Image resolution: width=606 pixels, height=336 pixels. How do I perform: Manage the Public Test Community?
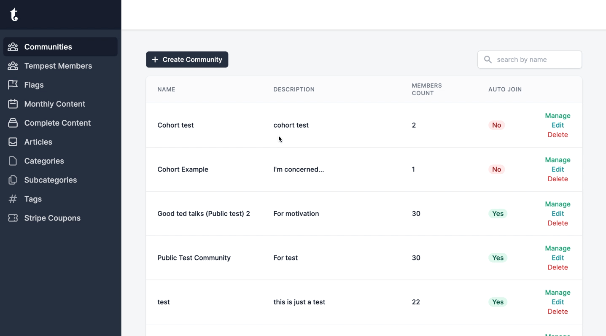click(x=558, y=248)
